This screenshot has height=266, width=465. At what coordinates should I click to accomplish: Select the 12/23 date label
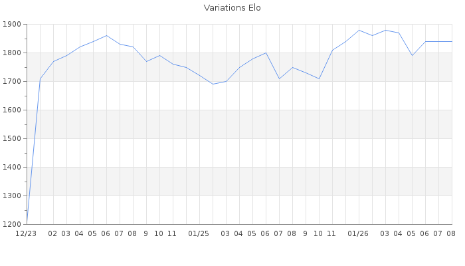[x=26, y=233]
